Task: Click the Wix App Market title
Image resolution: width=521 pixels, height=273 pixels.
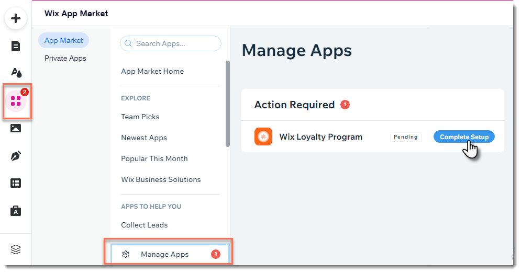Action: (x=76, y=14)
